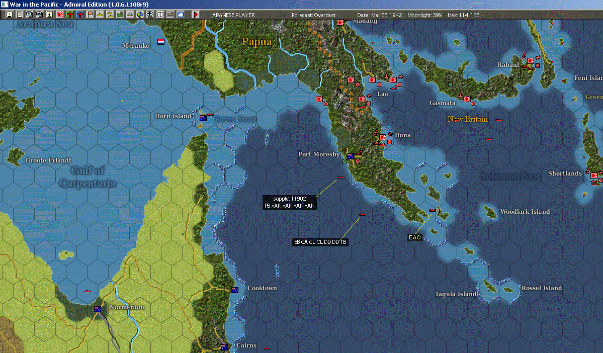Select the Australian flag base at Cairns
Image resolution: width=603 pixels, height=353 pixels.
pos(225,347)
